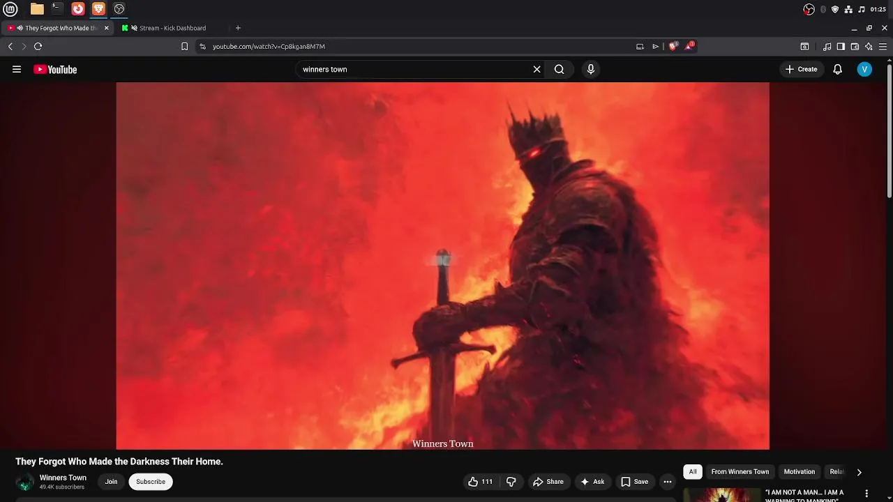
Task: Open more actions three-dot menu
Action: (668, 482)
